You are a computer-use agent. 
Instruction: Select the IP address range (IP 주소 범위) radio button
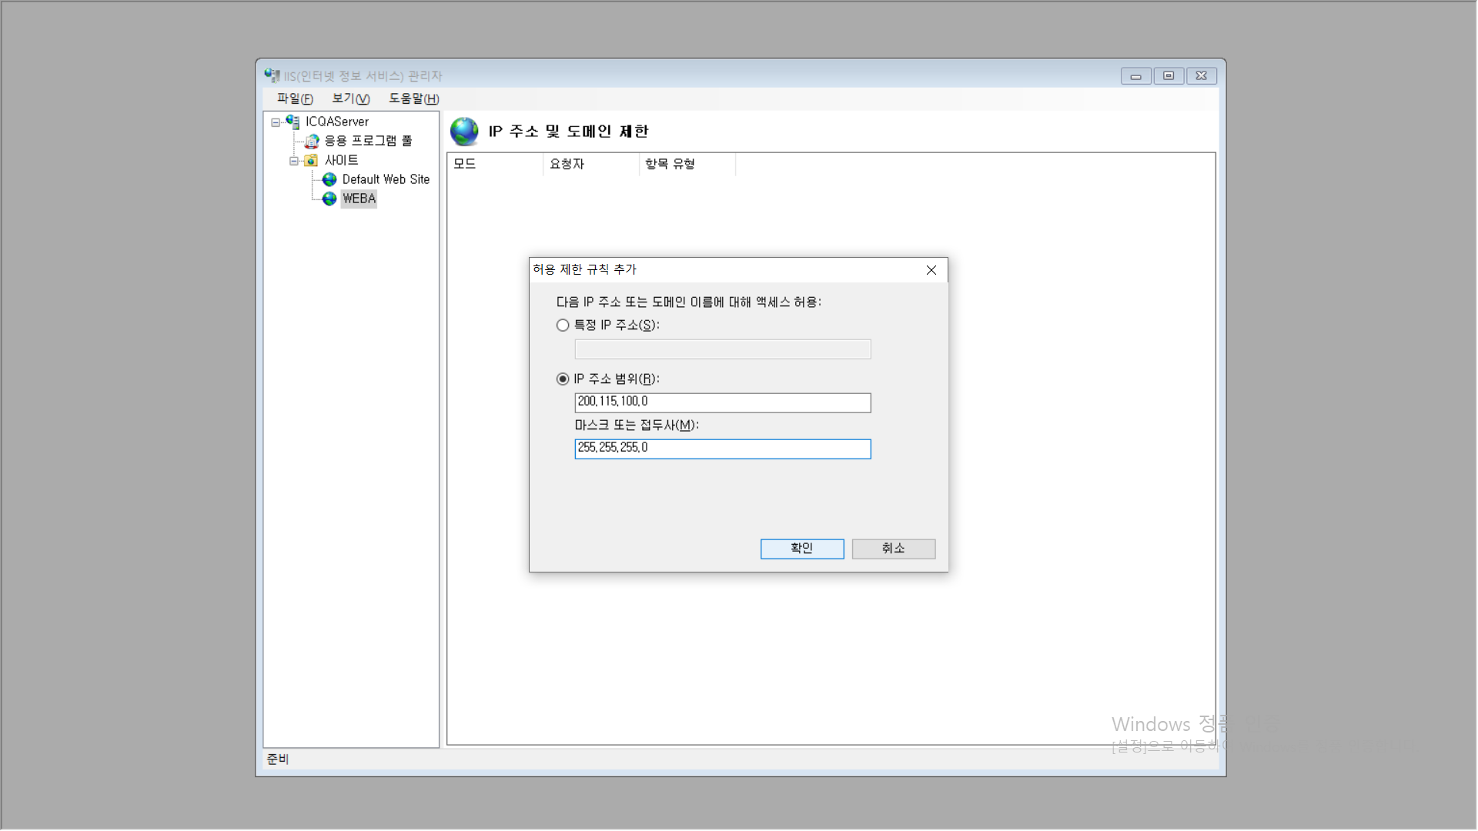click(x=563, y=379)
